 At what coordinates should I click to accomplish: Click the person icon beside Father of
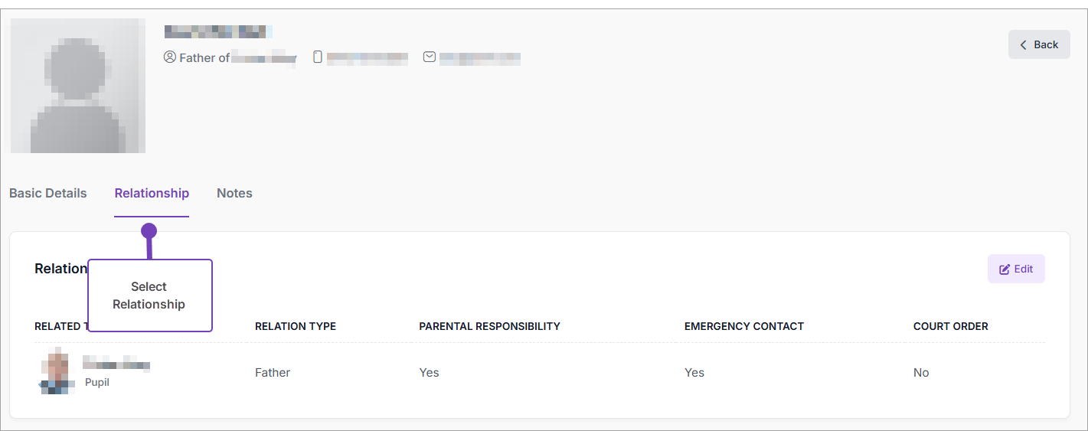170,57
